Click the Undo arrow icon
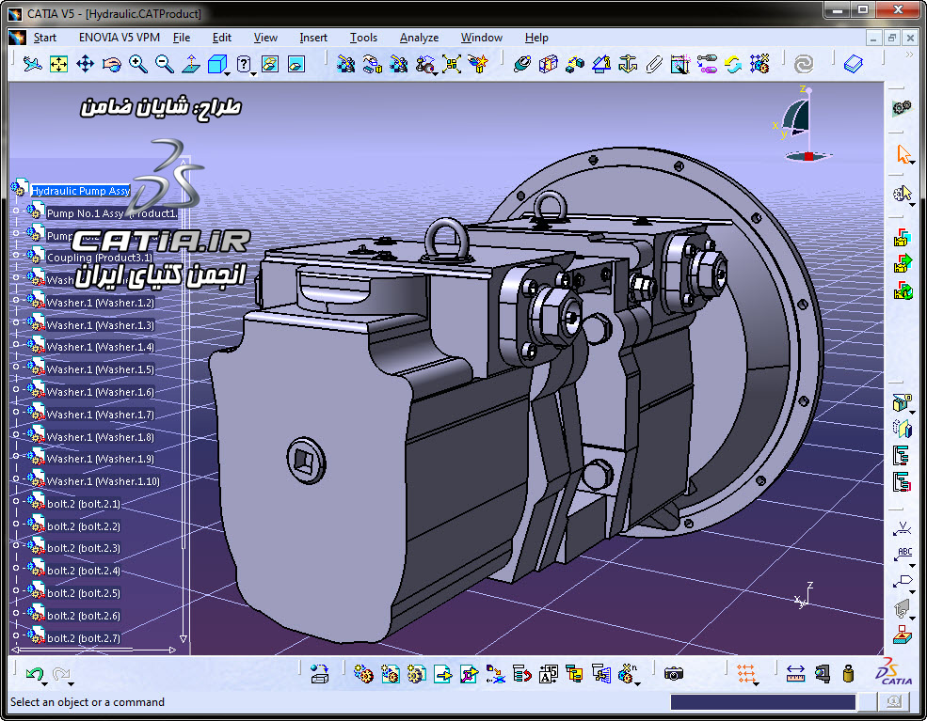Screen dimensions: 927x721 tap(34, 673)
